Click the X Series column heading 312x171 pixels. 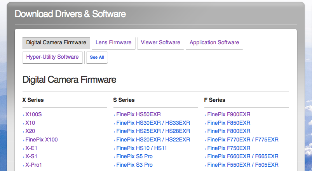coord(33,100)
